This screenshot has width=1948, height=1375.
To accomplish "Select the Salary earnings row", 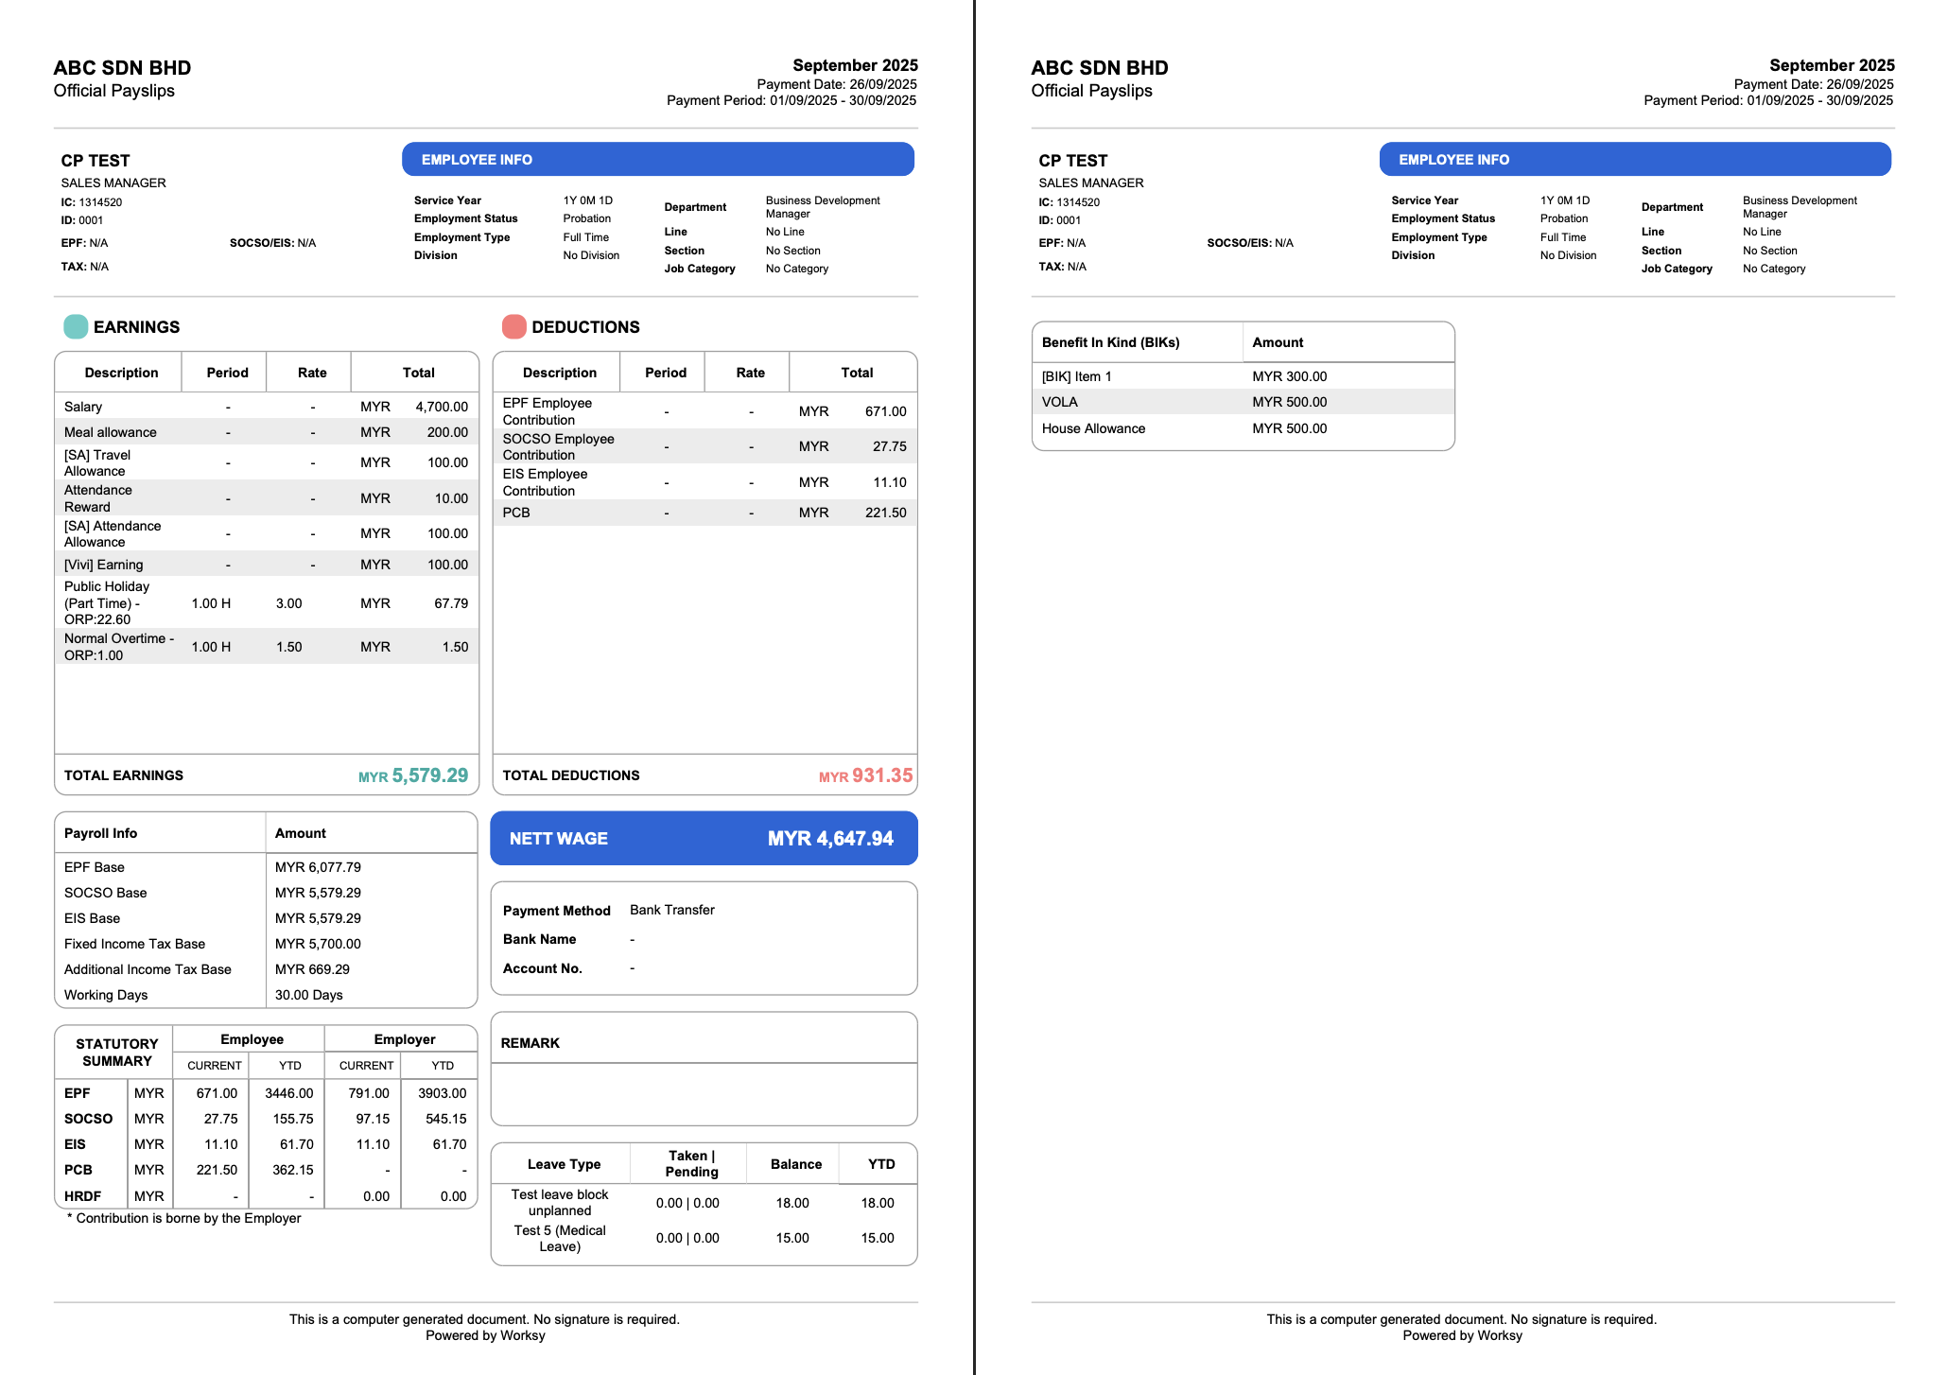I will point(266,407).
